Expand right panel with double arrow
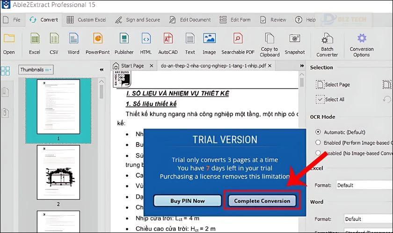 (x=302, y=66)
